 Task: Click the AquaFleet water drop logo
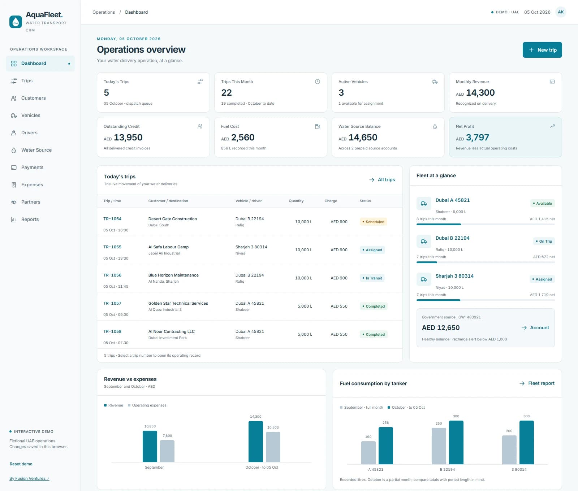coord(16,22)
